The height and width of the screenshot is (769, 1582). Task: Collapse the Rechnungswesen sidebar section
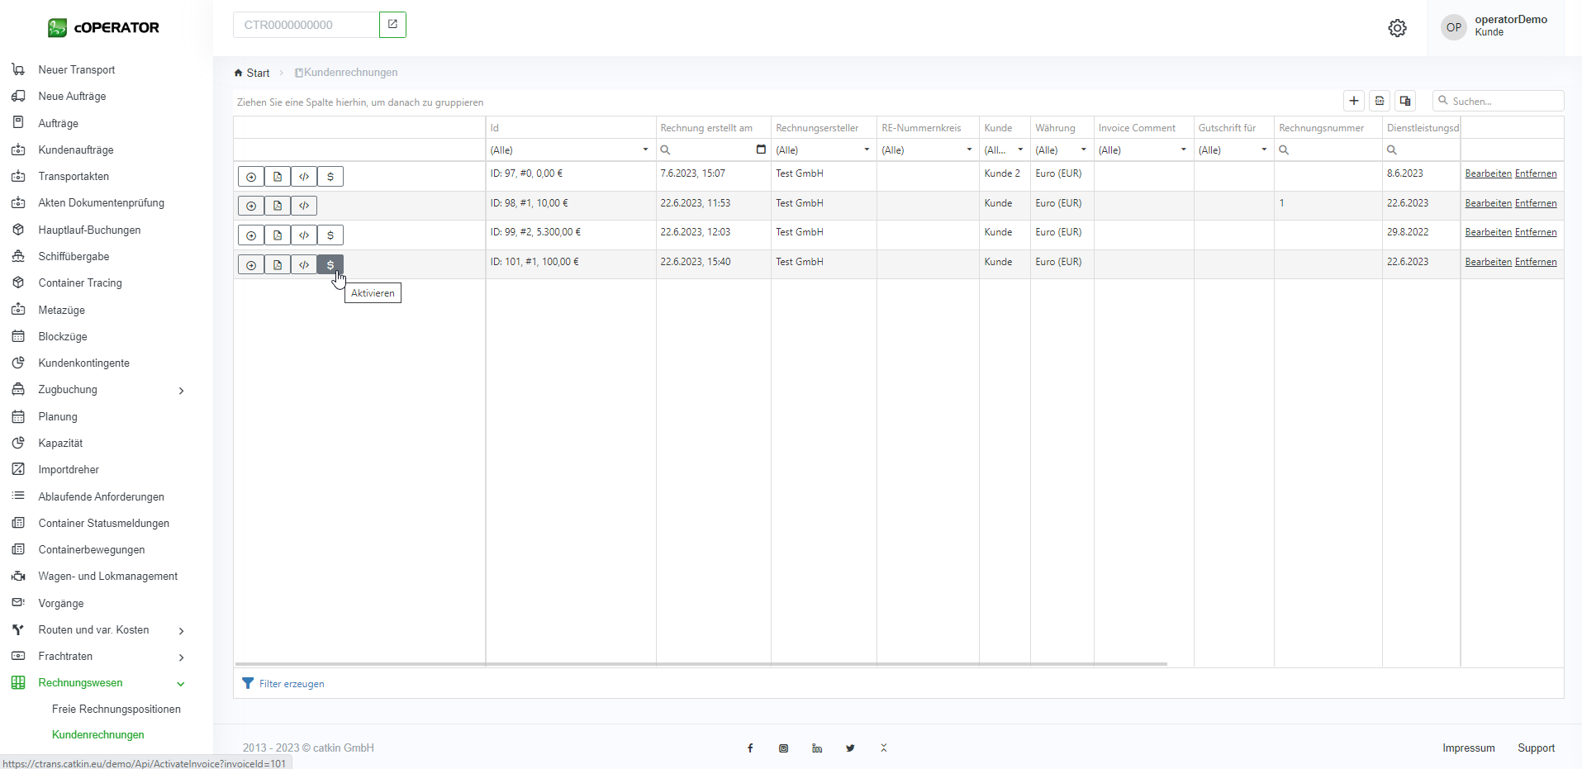click(x=181, y=684)
